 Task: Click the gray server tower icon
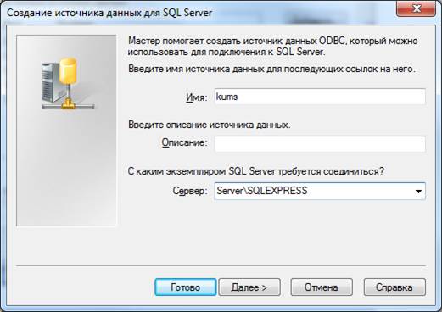click(51, 82)
